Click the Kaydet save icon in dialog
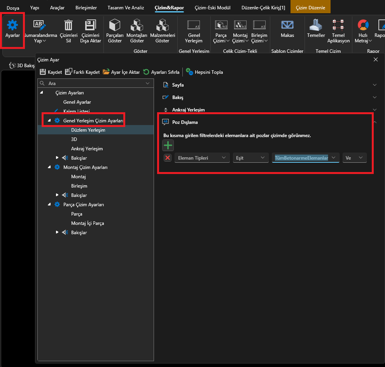 [x=43, y=72]
